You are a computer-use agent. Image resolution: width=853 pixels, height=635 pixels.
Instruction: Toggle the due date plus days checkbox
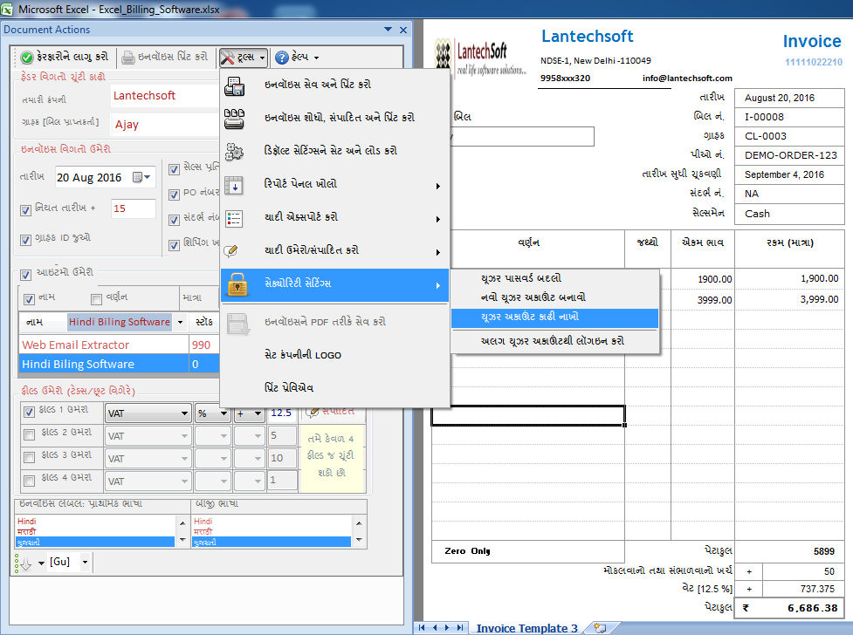[25, 210]
